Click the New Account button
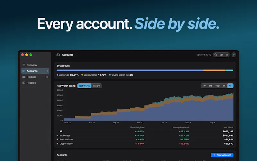This screenshot has width=257, height=161. [222, 155]
